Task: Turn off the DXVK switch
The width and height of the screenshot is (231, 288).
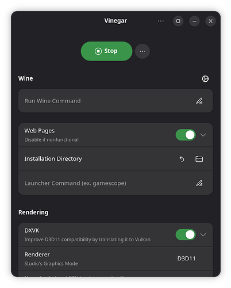Action: pos(186,234)
